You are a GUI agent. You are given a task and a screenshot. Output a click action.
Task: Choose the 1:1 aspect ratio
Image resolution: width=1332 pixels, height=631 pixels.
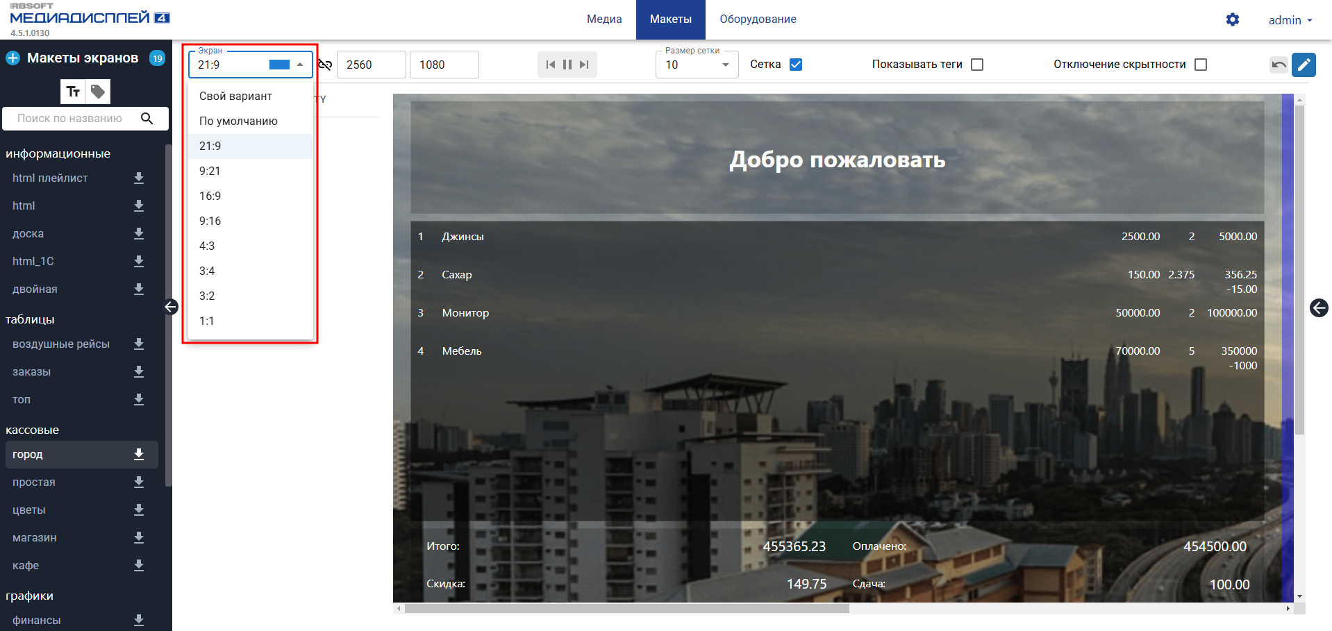[x=251, y=321]
